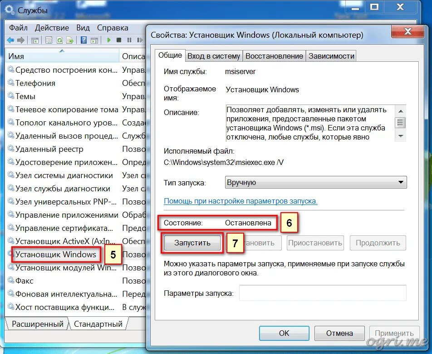Toggle the console tree pane icon
The image size is (432, 354).
(x=34, y=40)
